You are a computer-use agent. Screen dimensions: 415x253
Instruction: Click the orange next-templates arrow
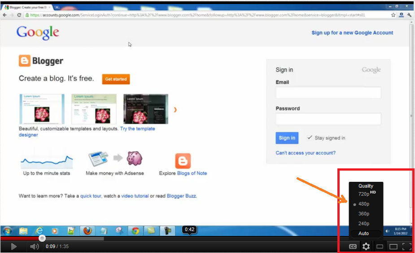point(175,110)
